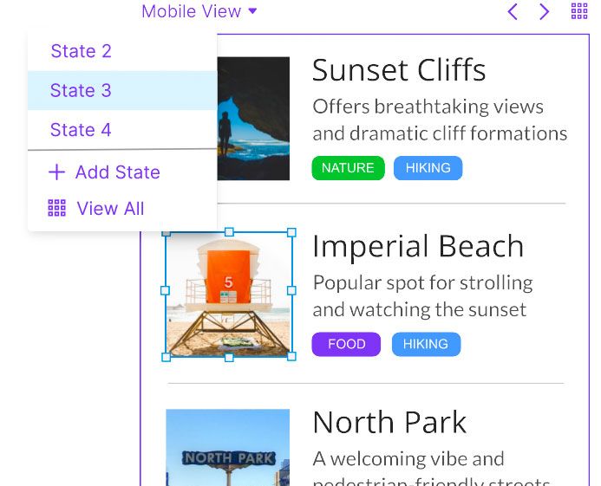
Task: Click the Sunset Cliffs title text
Action: [x=399, y=70]
